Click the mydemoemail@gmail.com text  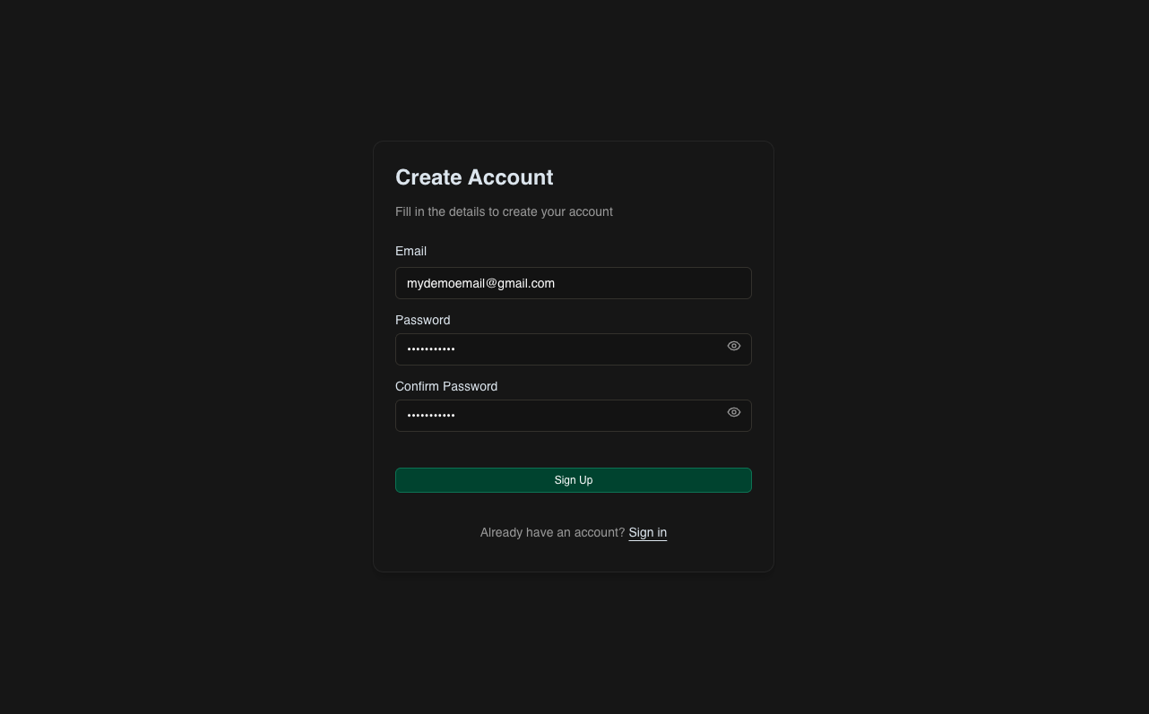(480, 283)
